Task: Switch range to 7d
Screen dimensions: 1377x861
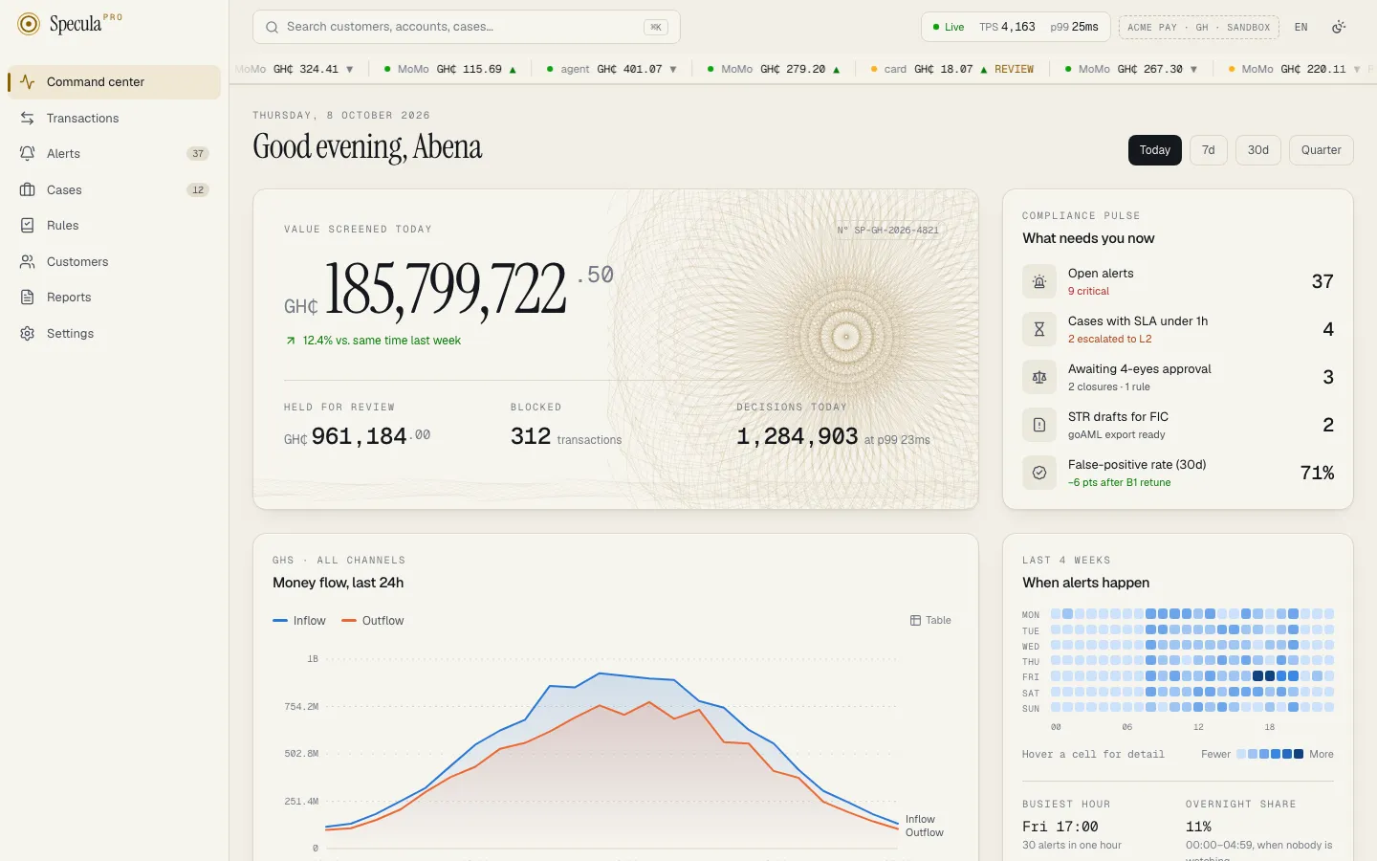Action: coord(1209,150)
